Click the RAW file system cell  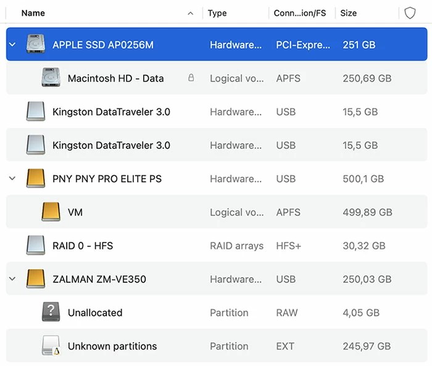287,312
